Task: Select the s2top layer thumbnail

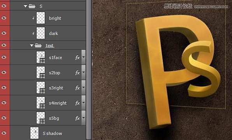Action: click(41, 72)
